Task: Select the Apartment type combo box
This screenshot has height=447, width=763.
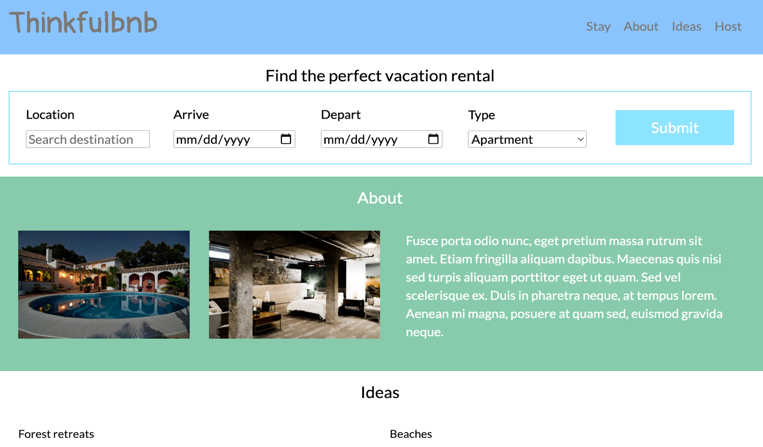Action: [x=520, y=139]
